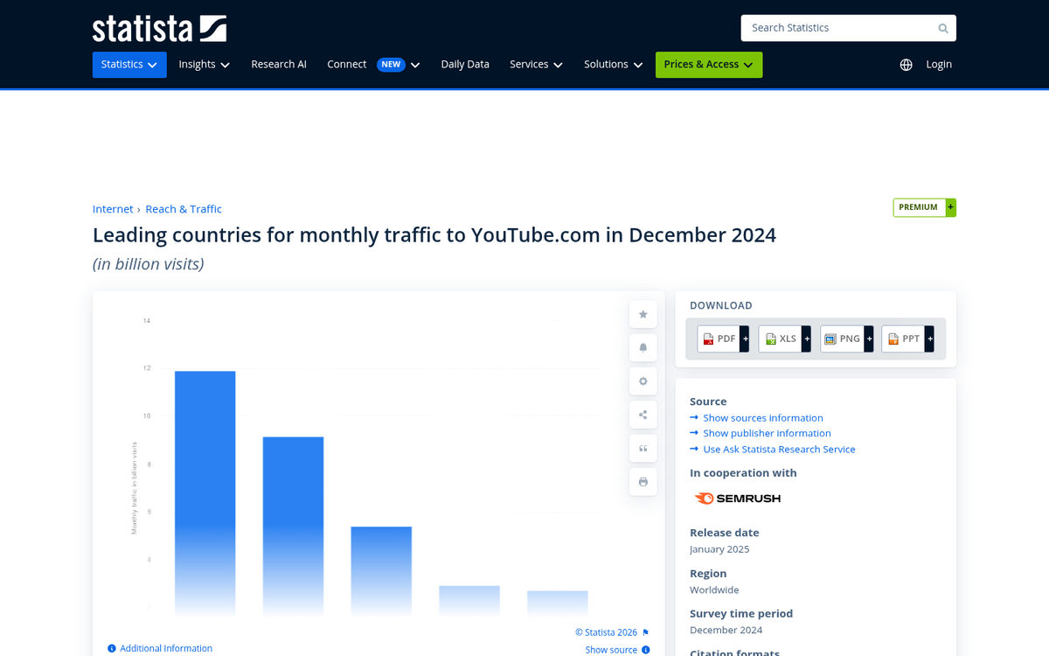
Task: Download chart data as XLS
Action: [x=784, y=339]
